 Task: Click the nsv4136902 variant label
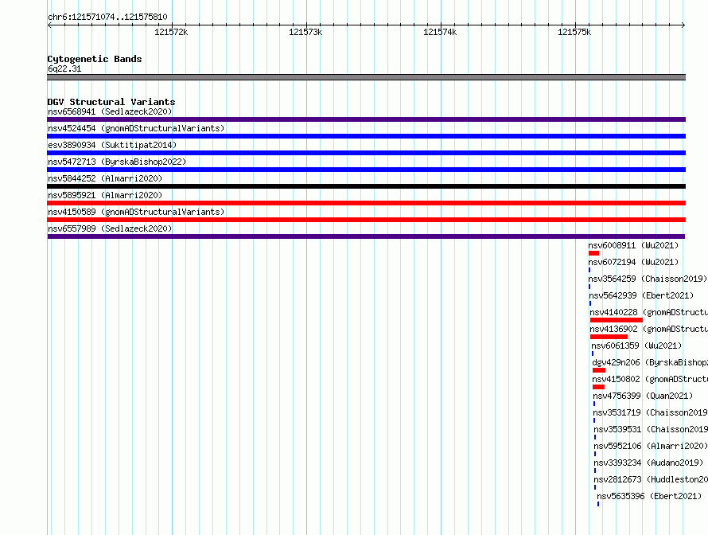click(x=648, y=329)
